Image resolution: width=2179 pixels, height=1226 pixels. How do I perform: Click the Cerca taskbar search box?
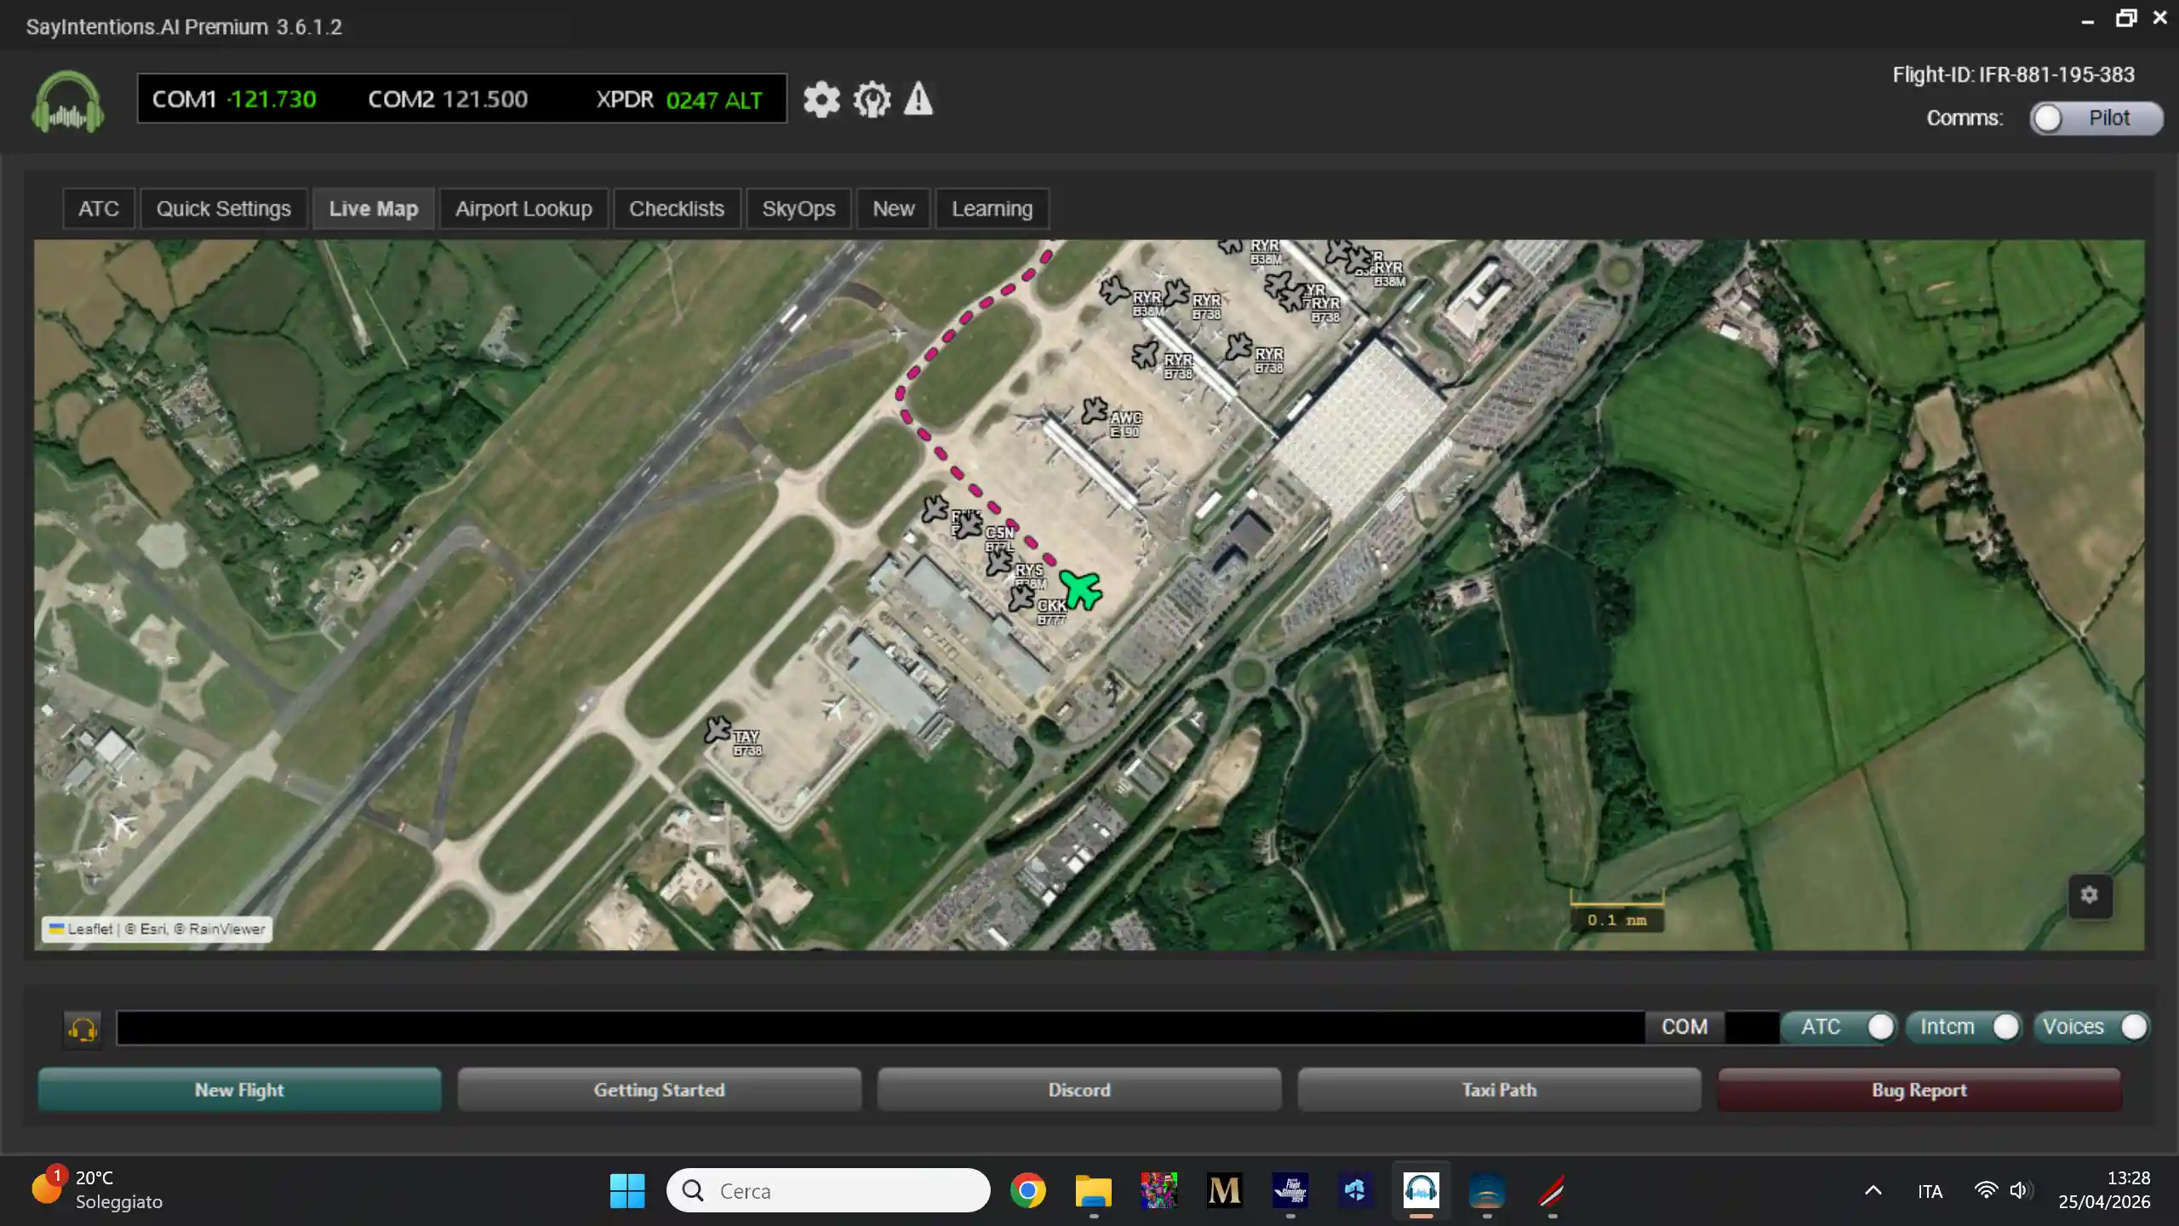(828, 1190)
